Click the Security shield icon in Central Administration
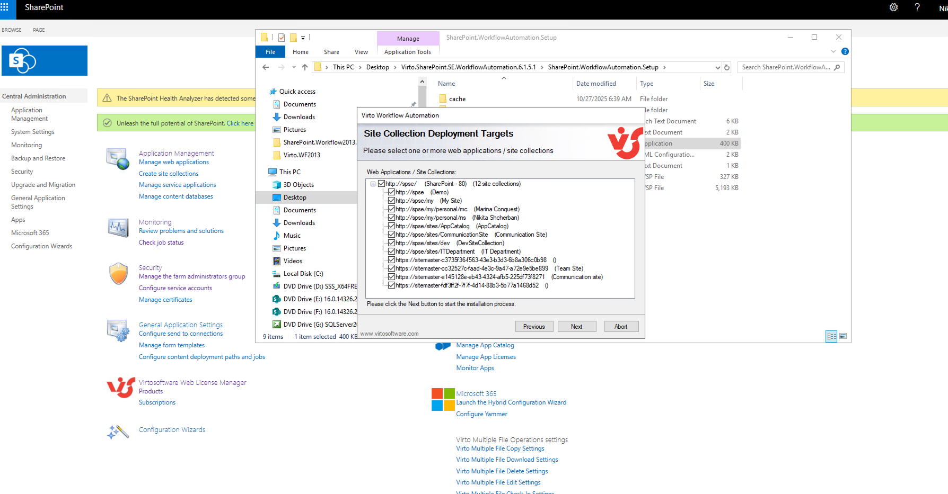This screenshot has width=948, height=494. 118,273
